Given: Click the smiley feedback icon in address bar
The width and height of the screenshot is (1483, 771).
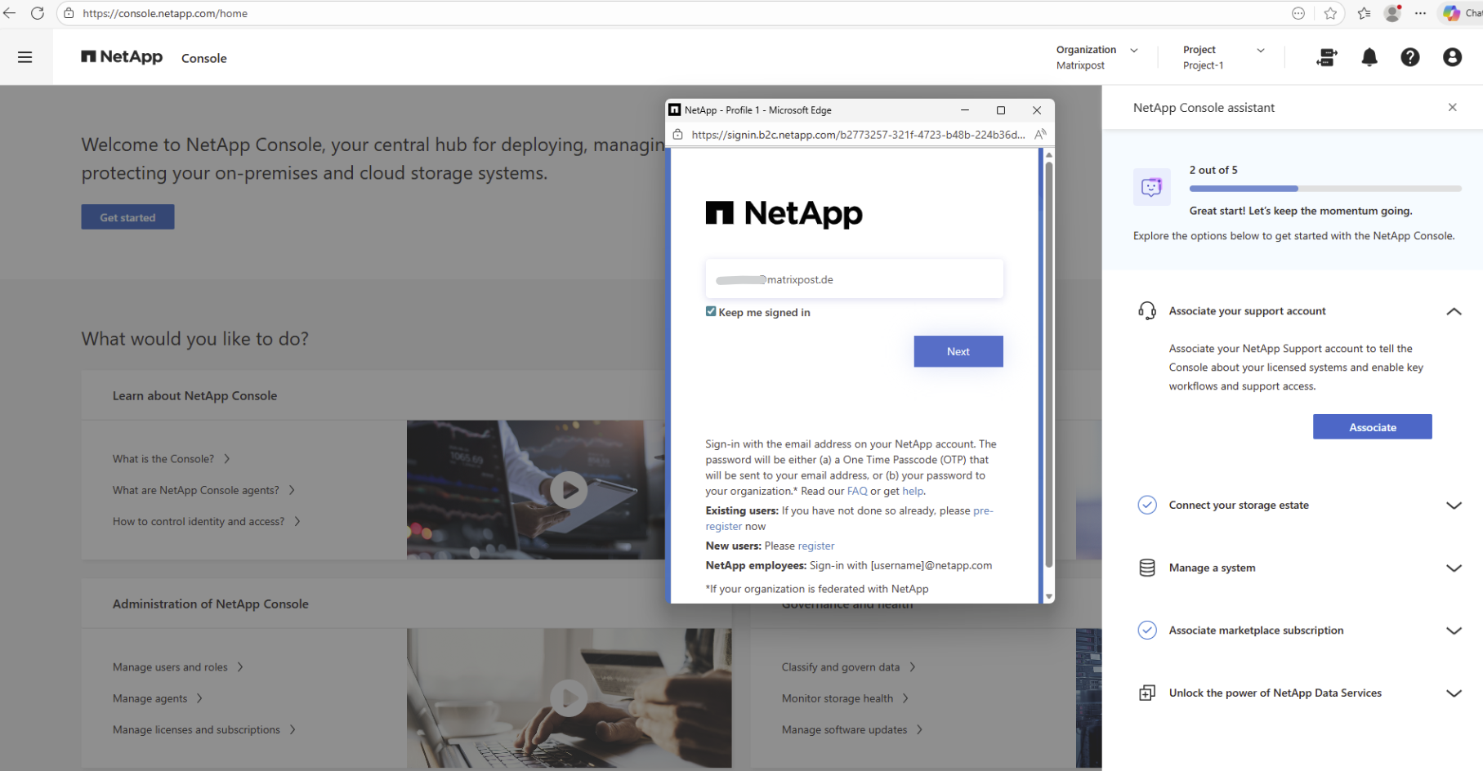Looking at the screenshot, I should tap(1298, 13).
